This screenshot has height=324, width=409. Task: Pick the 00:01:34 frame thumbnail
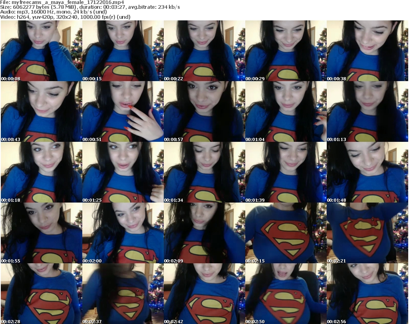point(204,172)
